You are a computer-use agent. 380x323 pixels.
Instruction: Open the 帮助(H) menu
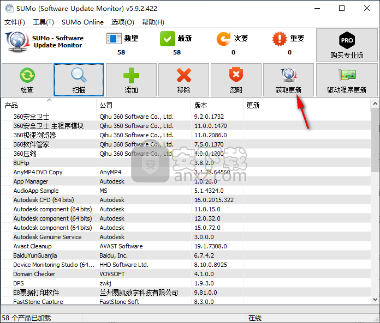point(153,22)
